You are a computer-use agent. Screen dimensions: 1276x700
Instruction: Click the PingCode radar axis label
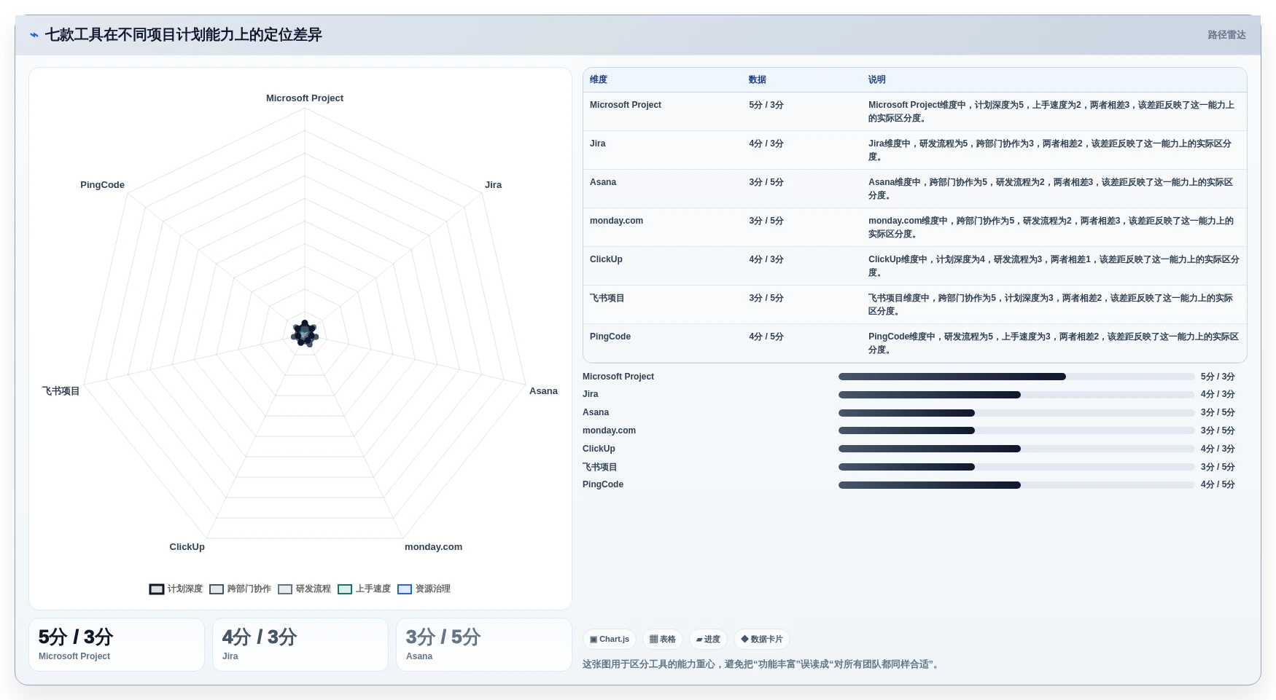(x=102, y=185)
